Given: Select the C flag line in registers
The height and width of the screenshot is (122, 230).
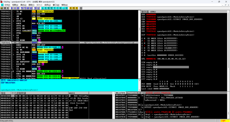Looking at the screenshot, I should click(160, 38).
